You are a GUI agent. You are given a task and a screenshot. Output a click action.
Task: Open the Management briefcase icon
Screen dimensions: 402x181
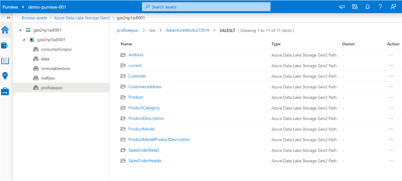coord(5,91)
